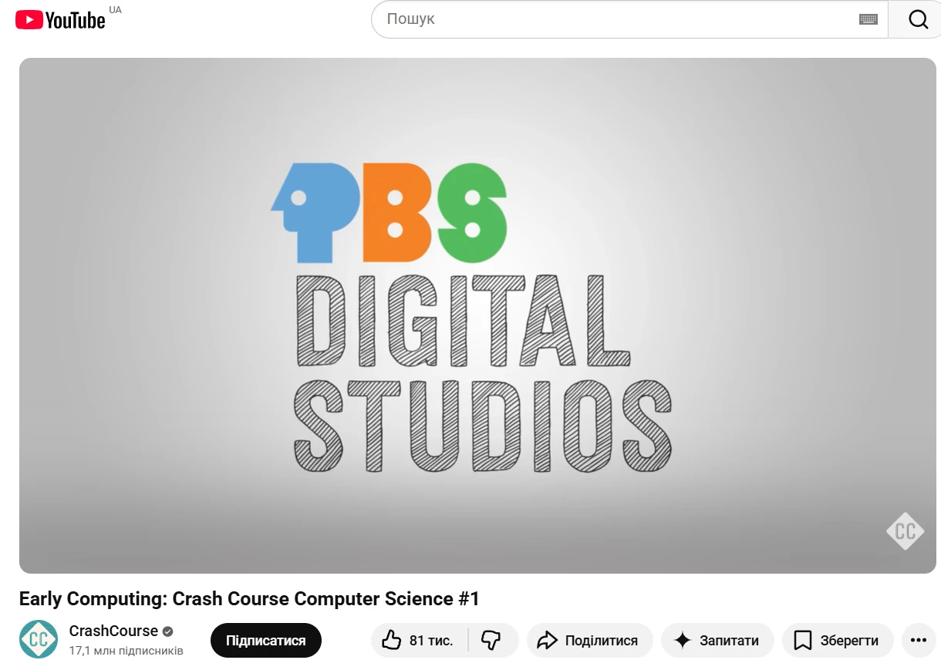The height and width of the screenshot is (660, 941).
Task: Click the Зберегти save button
Action: point(838,641)
